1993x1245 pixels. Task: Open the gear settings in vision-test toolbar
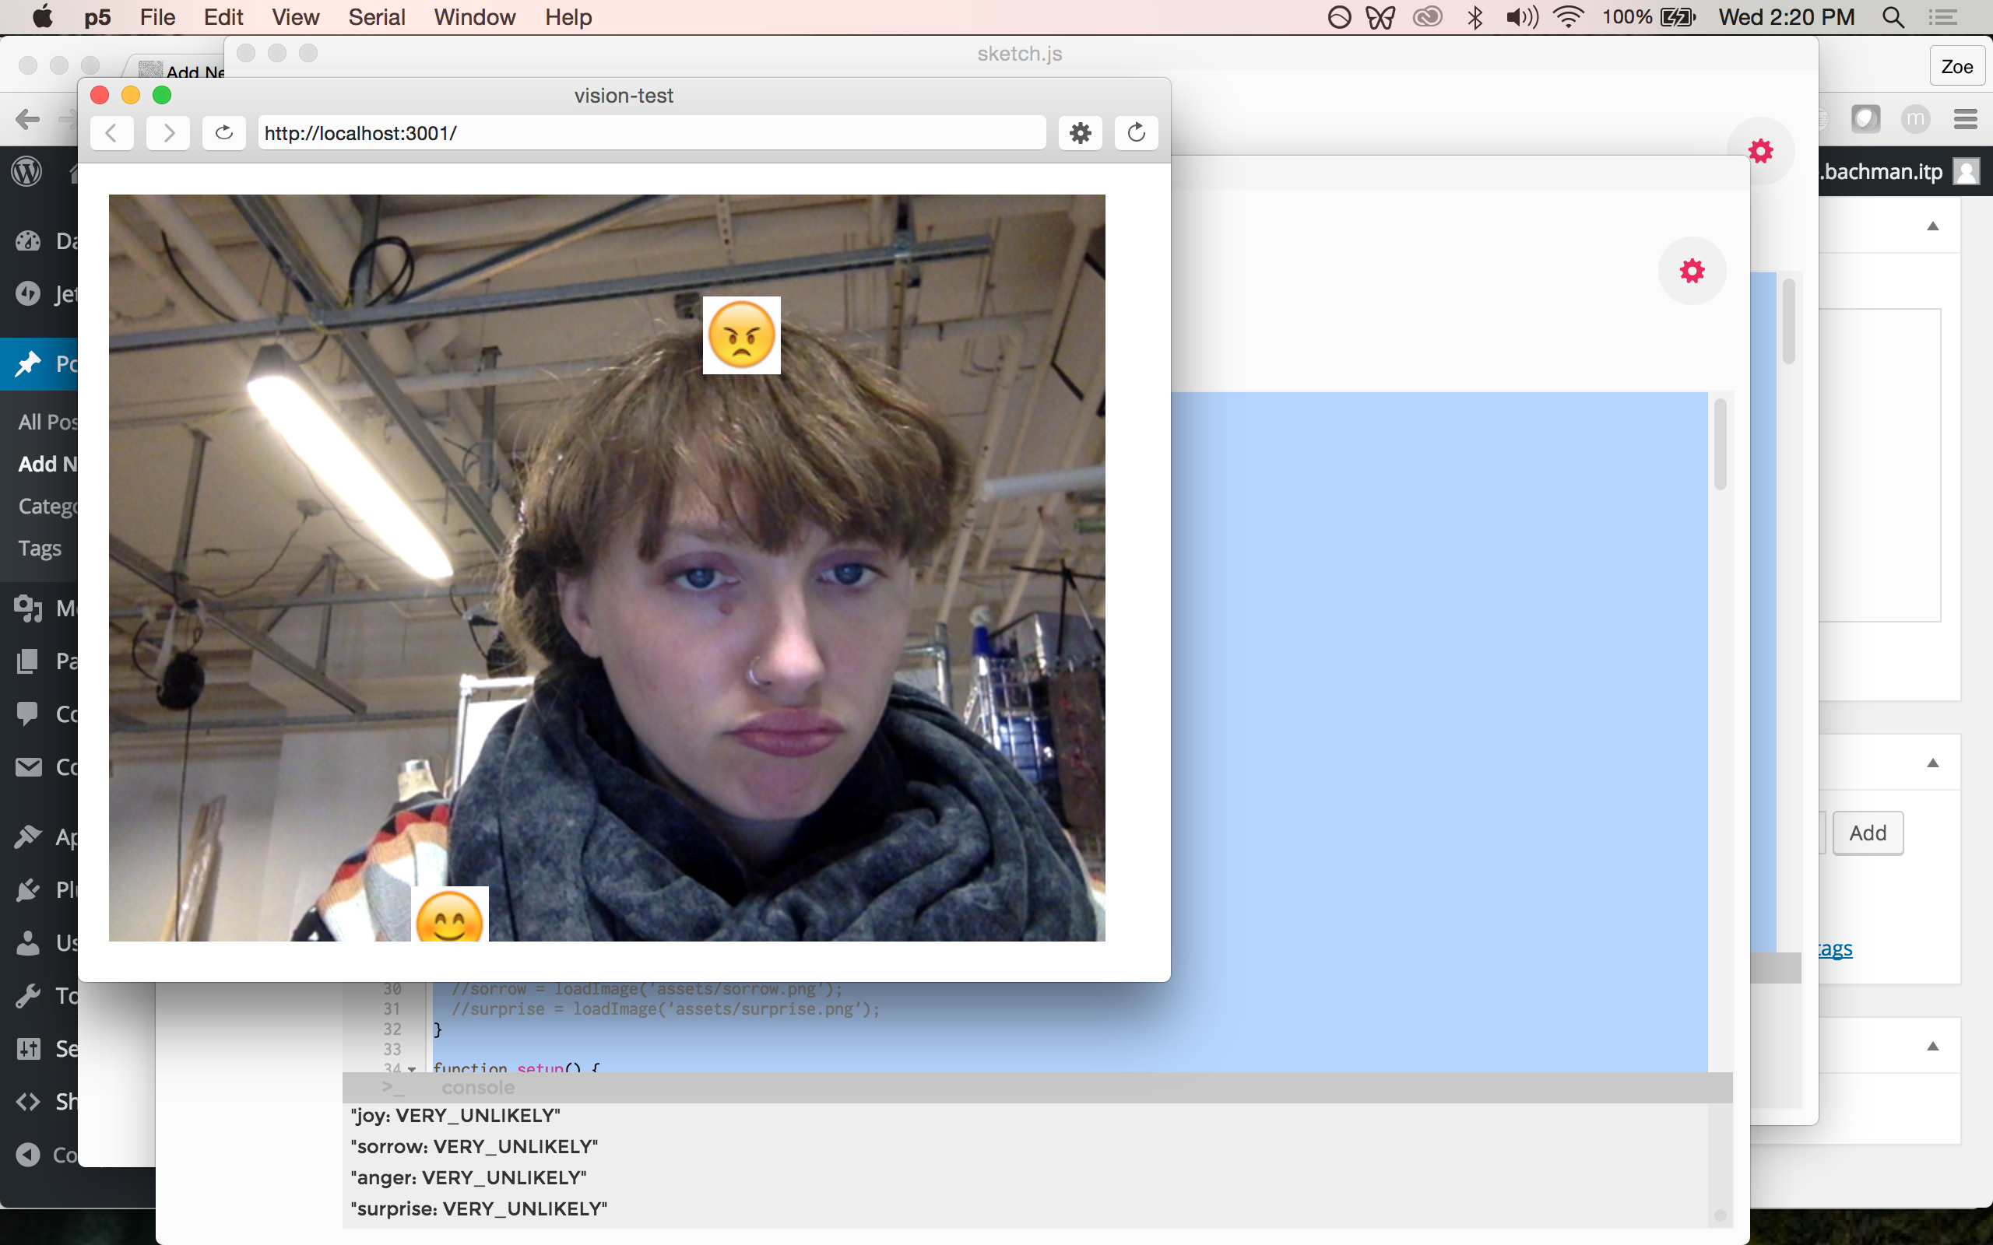1081,132
